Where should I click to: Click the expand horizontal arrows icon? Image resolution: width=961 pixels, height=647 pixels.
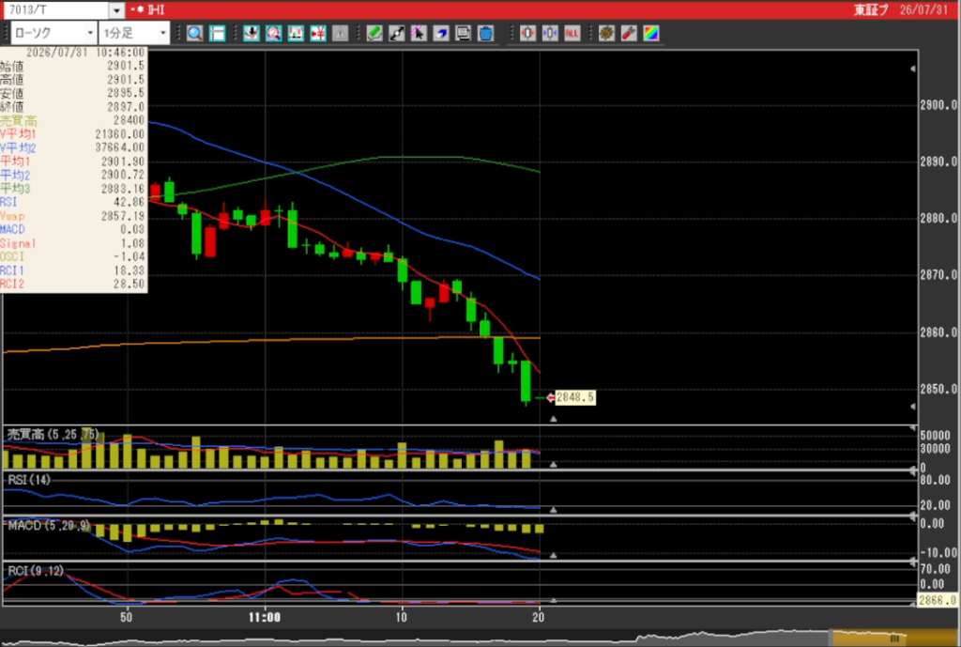[527, 33]
